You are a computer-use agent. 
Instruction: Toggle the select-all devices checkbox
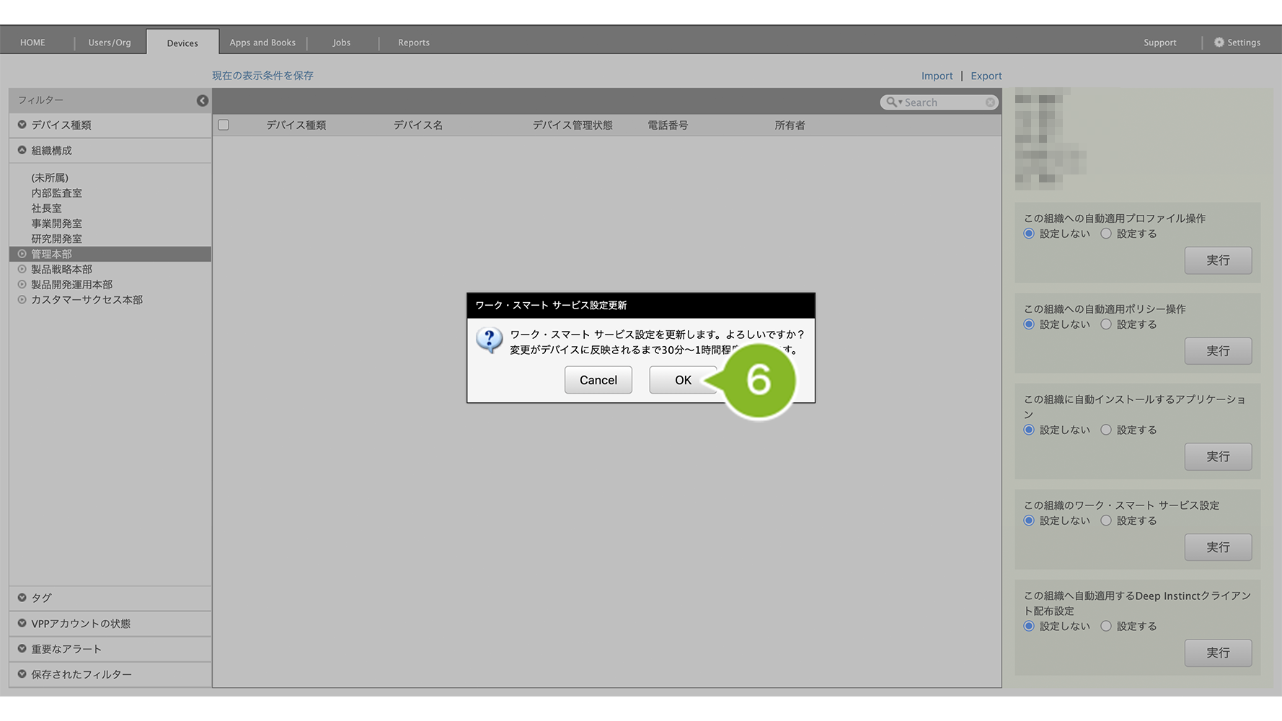(x=224, y=125)
